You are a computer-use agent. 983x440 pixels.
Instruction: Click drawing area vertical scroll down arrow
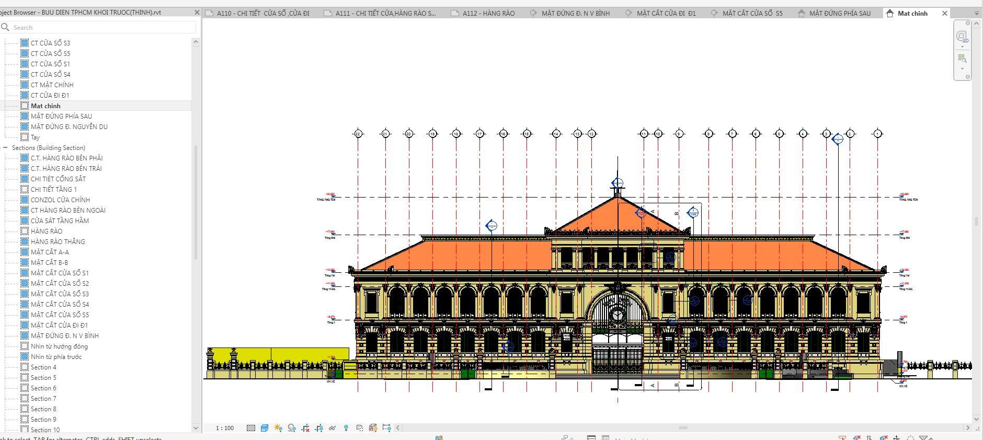pyautogui.click(x=976, y=419)
